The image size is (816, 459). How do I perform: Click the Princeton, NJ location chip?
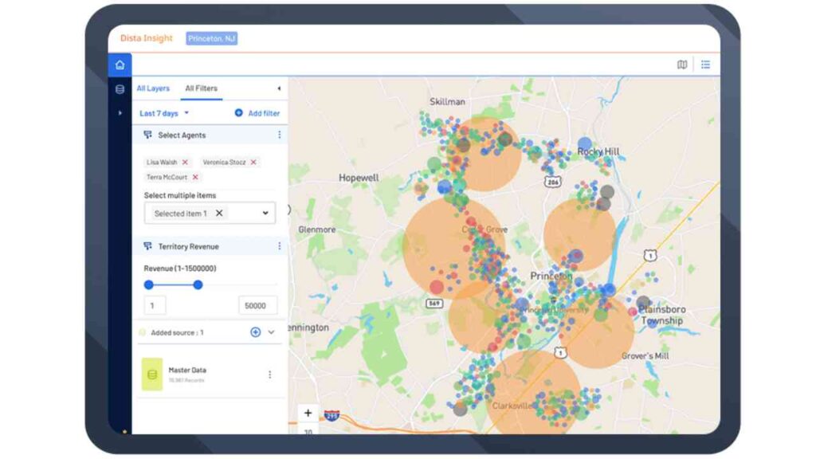[x=211, y=37]
